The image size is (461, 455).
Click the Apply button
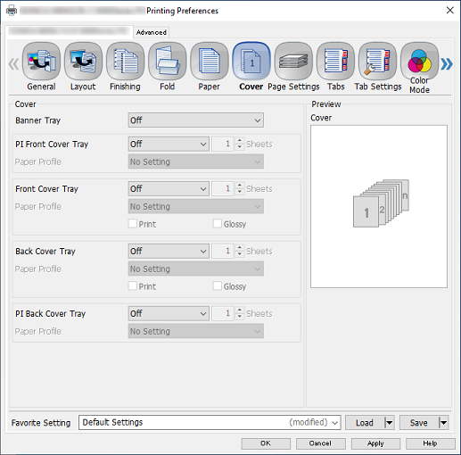tap(375, 443)
